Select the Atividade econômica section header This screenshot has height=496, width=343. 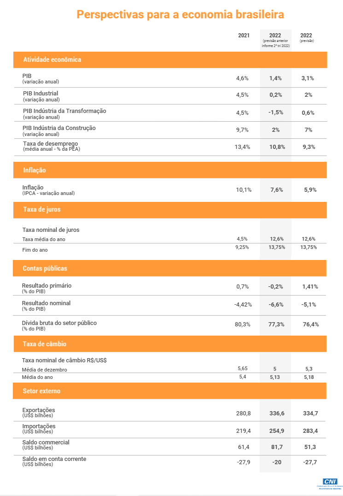[170, 60]
